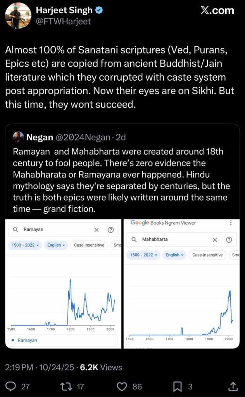Open the right English corpus dropdown
245x397 pixels.
175,255
